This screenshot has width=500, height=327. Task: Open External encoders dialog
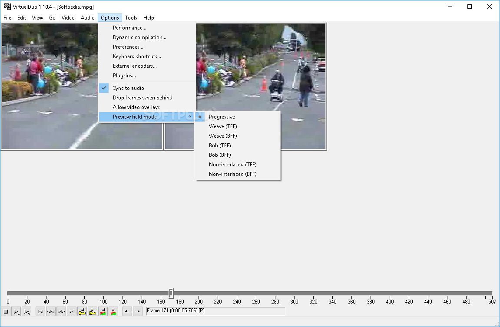[x=147, y=66]
